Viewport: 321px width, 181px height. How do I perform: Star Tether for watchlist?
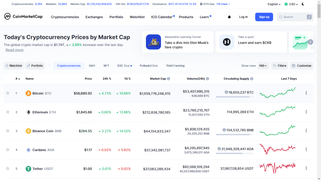pos(8,169)
